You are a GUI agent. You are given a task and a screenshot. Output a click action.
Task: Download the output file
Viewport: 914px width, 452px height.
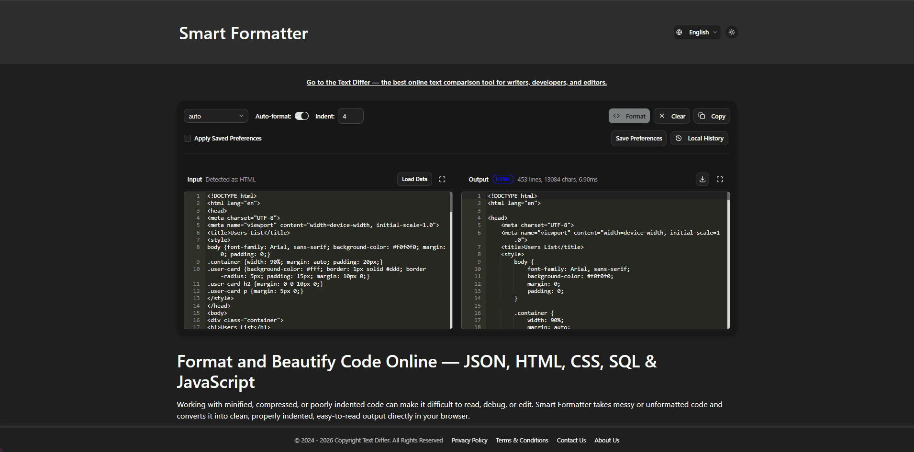(702, 179)
